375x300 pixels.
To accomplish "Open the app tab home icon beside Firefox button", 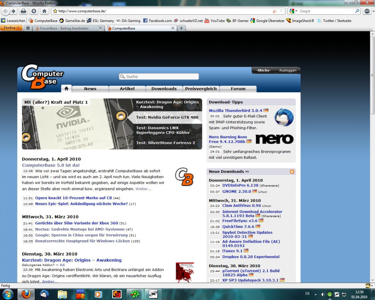I will tap(28, 28).
